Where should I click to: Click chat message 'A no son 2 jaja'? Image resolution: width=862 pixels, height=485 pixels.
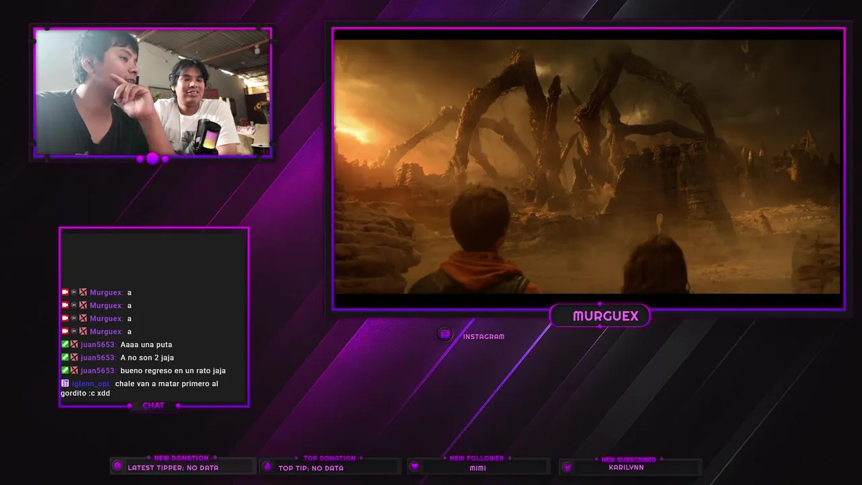click(147, 357)
